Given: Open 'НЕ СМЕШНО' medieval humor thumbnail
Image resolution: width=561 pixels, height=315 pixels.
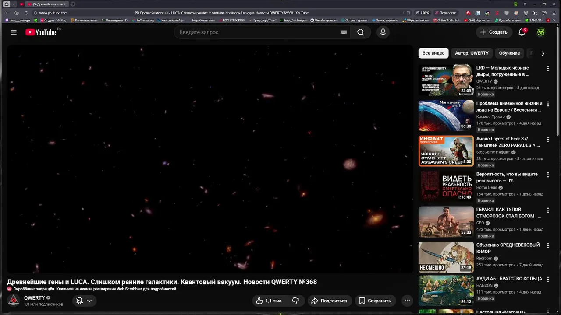Looking at the screenshot, I should (x=446, y=257).
